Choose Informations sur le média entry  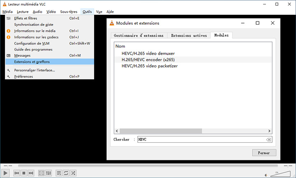(50, 31)
